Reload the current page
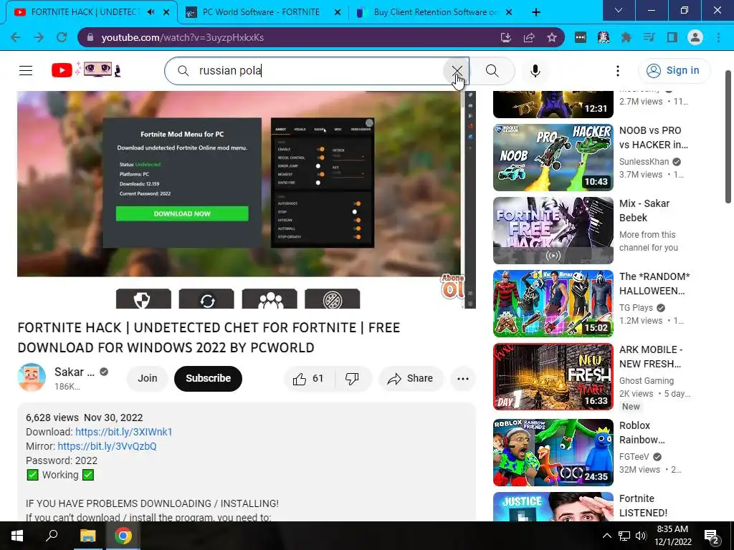 coord(62,37)
